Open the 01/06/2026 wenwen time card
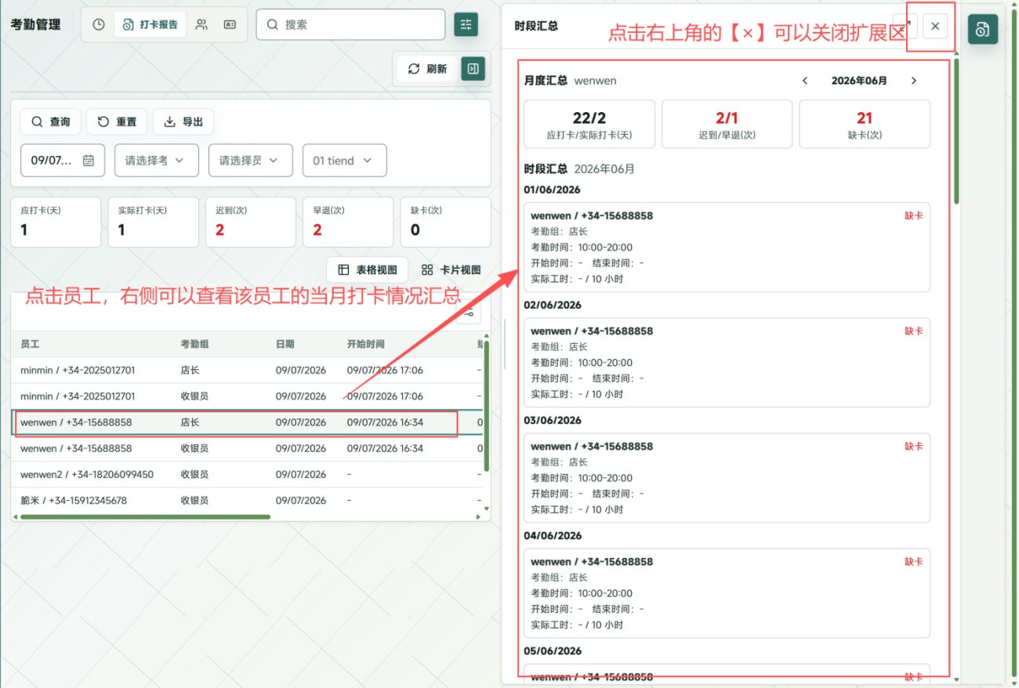 (x=727, y=247)
